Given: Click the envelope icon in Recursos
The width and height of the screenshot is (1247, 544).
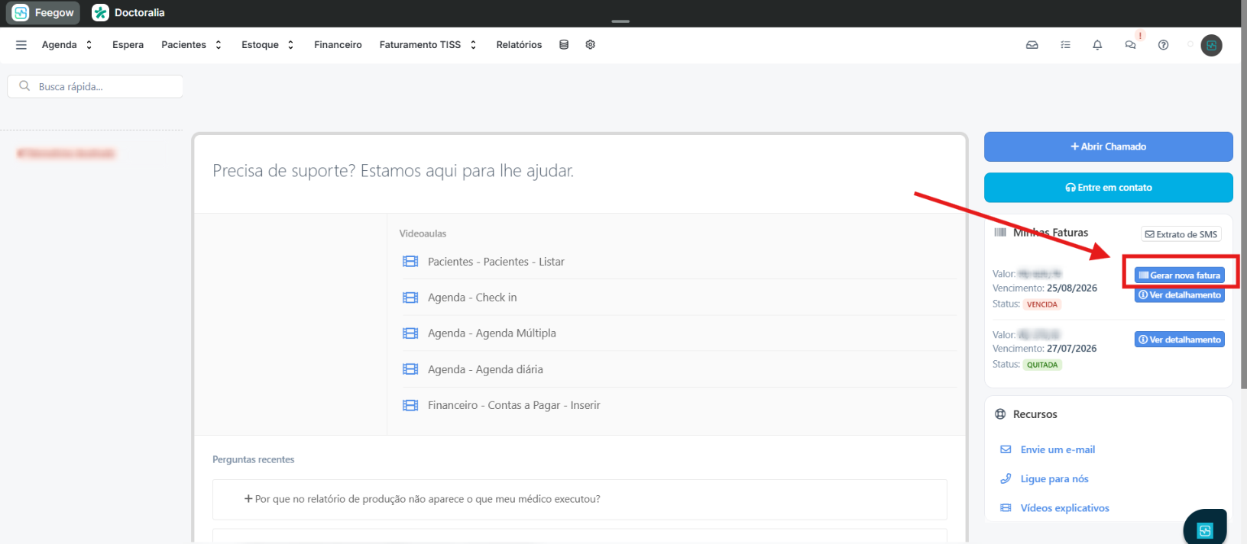Looking at the screenshot, I should tap(1006, 449).
